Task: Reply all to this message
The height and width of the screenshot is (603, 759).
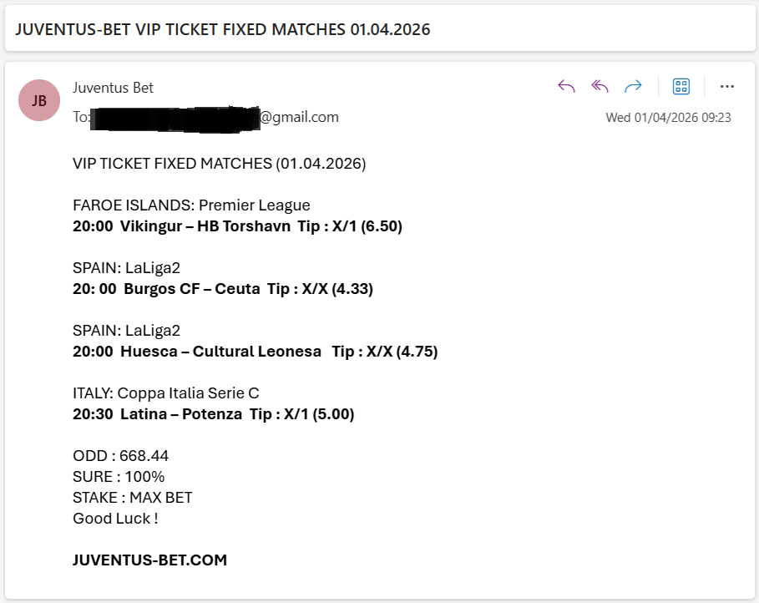Action: (x=600, y=86)
